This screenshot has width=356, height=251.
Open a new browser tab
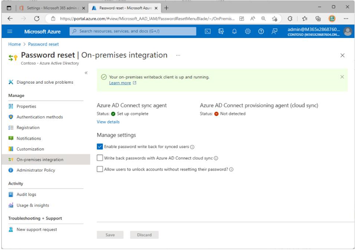point(167,8)
